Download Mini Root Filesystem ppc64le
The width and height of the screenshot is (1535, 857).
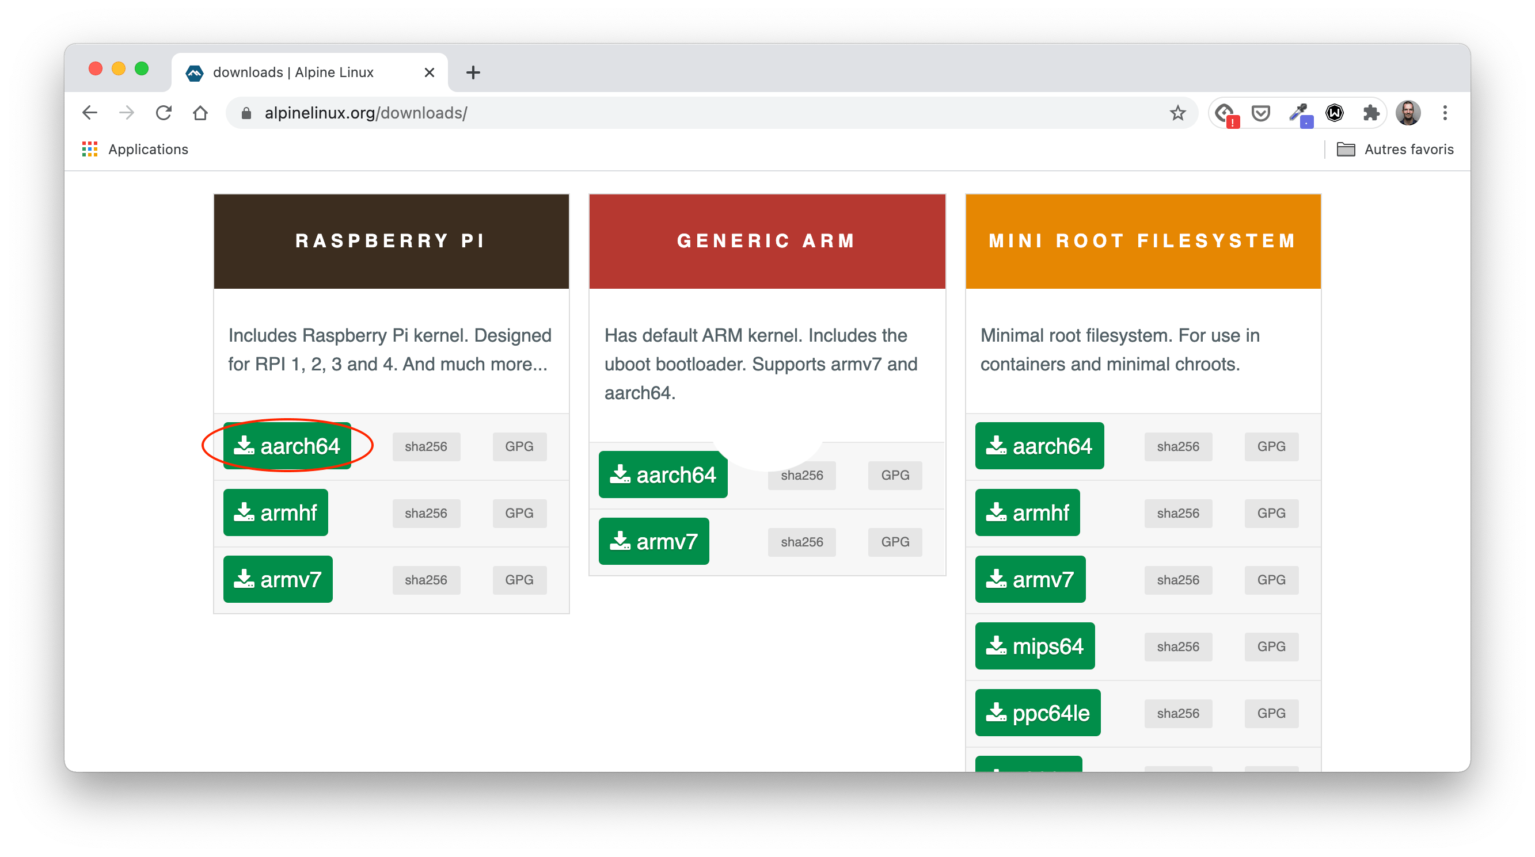[x=1038, y=713]
